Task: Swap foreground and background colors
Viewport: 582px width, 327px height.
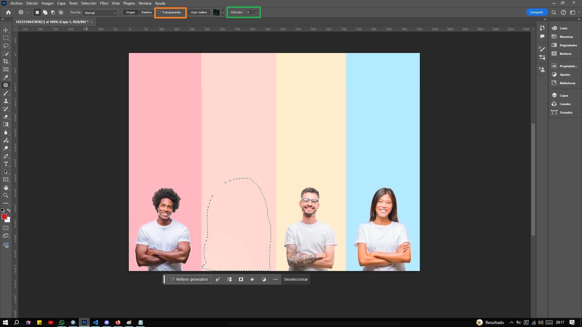Action: (x=8, y=210)
